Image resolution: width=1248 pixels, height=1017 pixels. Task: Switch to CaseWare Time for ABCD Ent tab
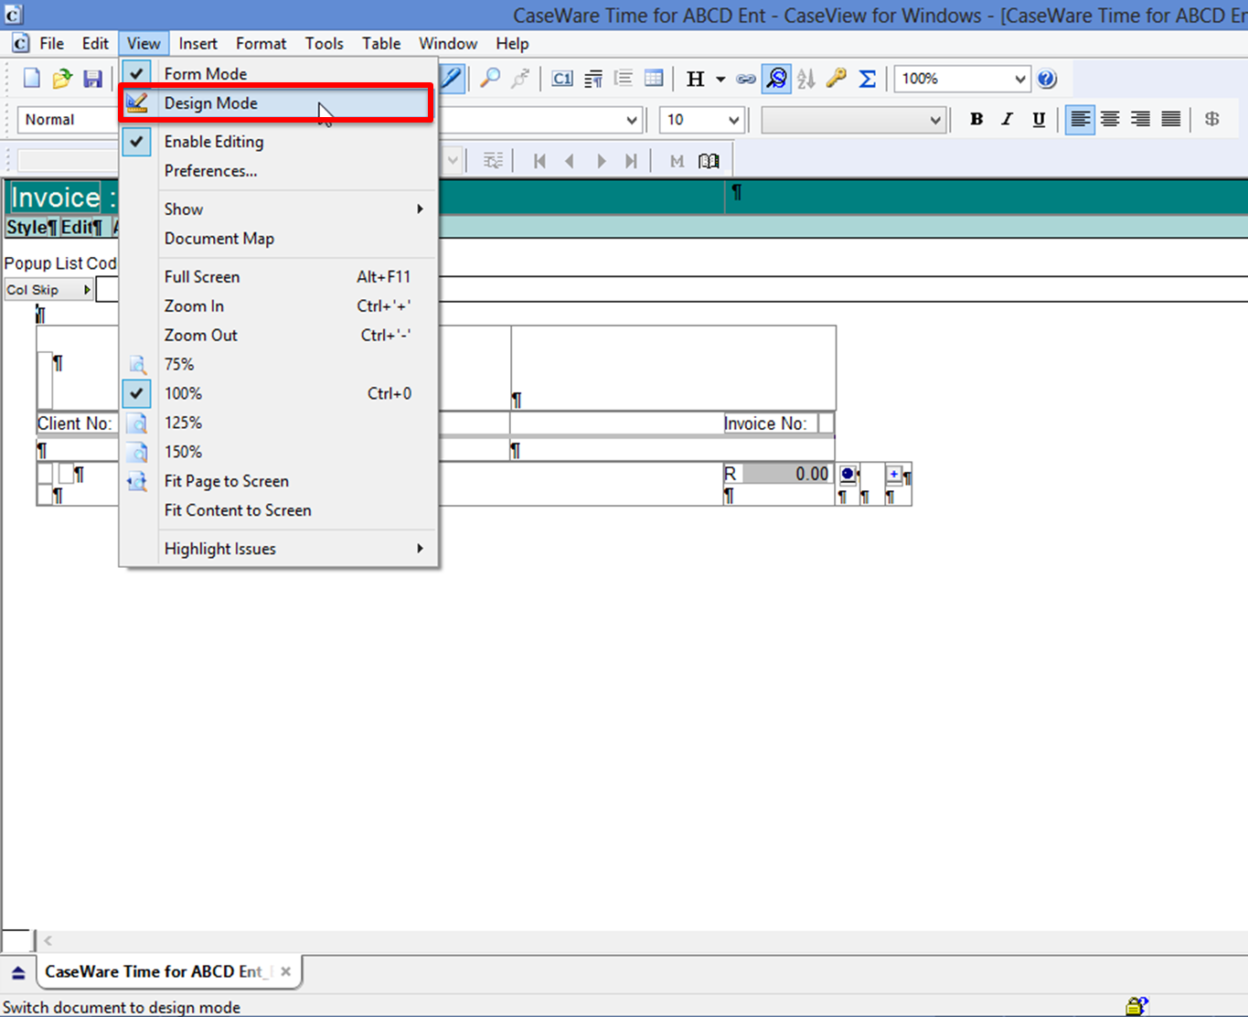[x=155, y=971]
